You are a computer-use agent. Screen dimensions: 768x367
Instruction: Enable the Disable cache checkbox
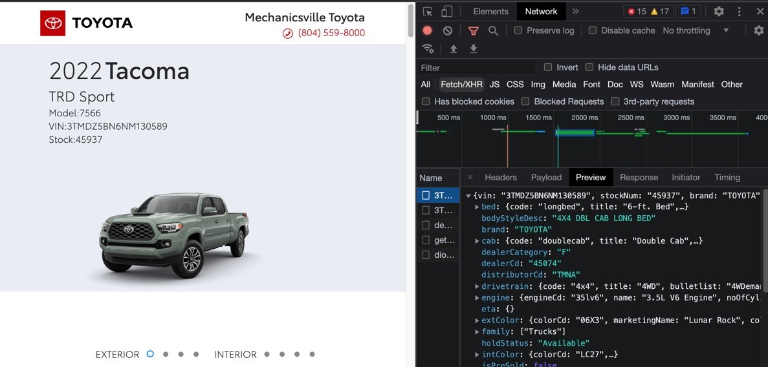(x=593, y=30)
